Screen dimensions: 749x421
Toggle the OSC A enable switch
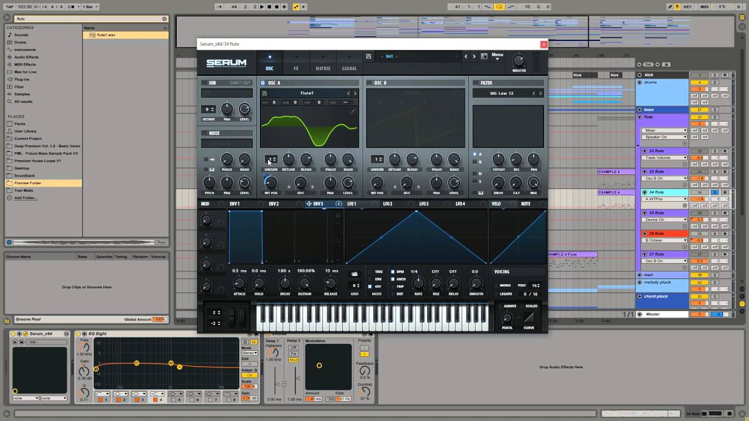pos(263,83)
